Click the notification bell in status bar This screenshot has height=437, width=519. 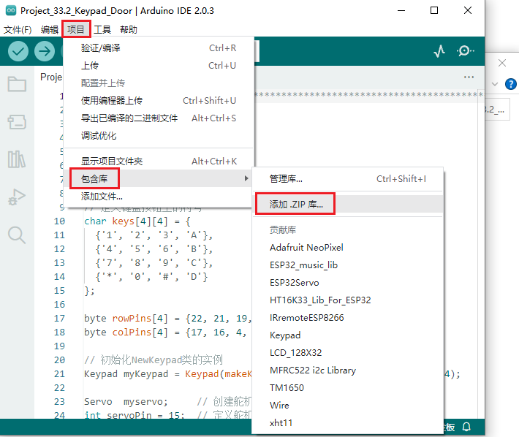pyautogui.click(x=466, y=427)
